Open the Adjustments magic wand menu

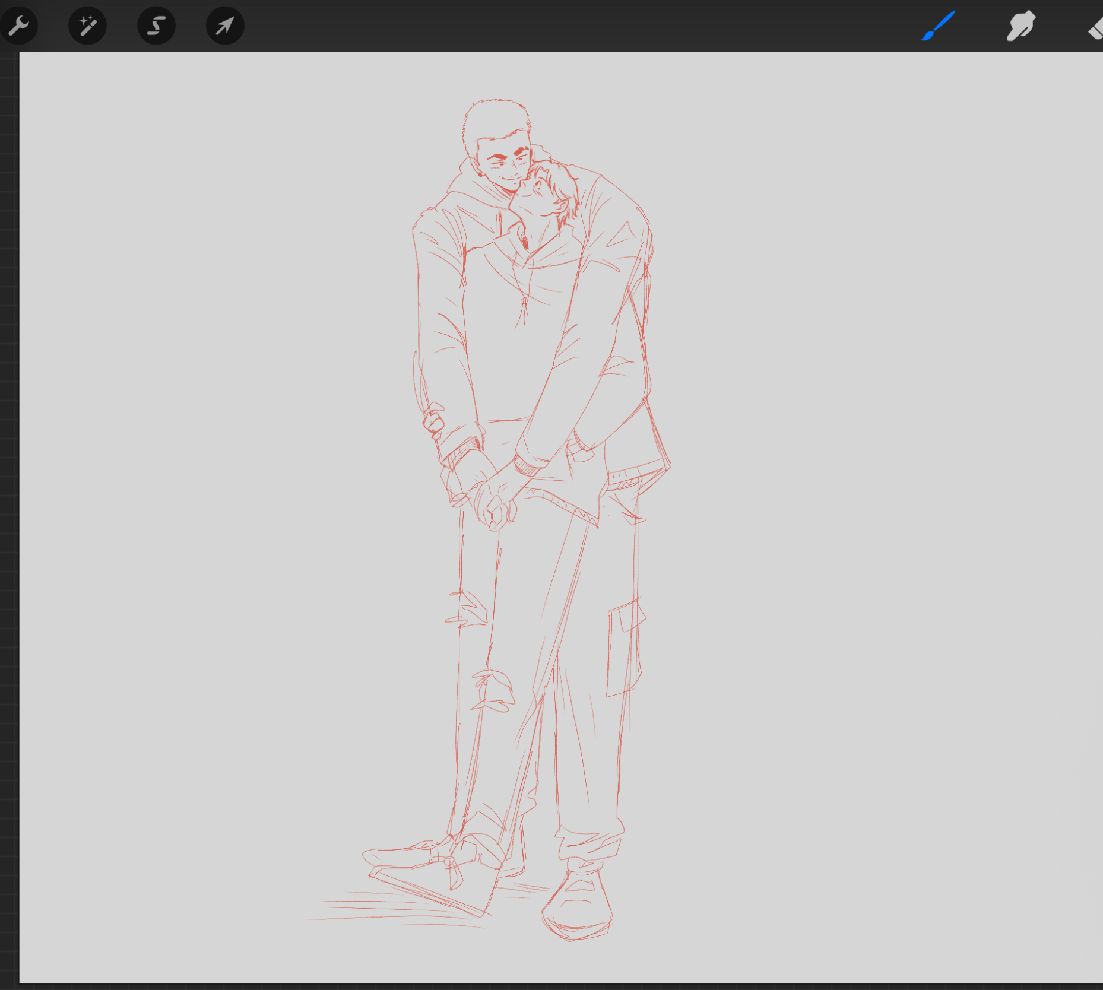(x=87, y=26)
